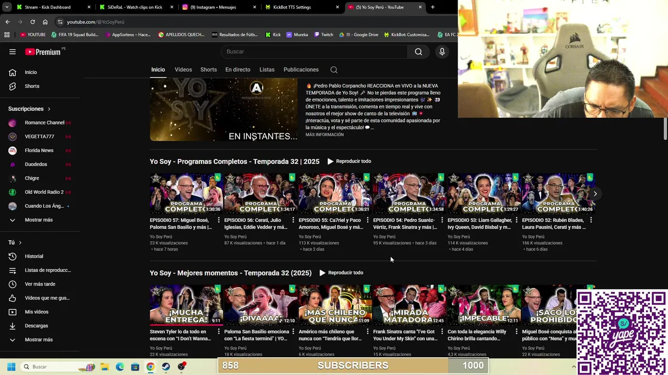Open File Explorer from the taskbar
The image size is (668, 375).
click(x=104, y=367)
